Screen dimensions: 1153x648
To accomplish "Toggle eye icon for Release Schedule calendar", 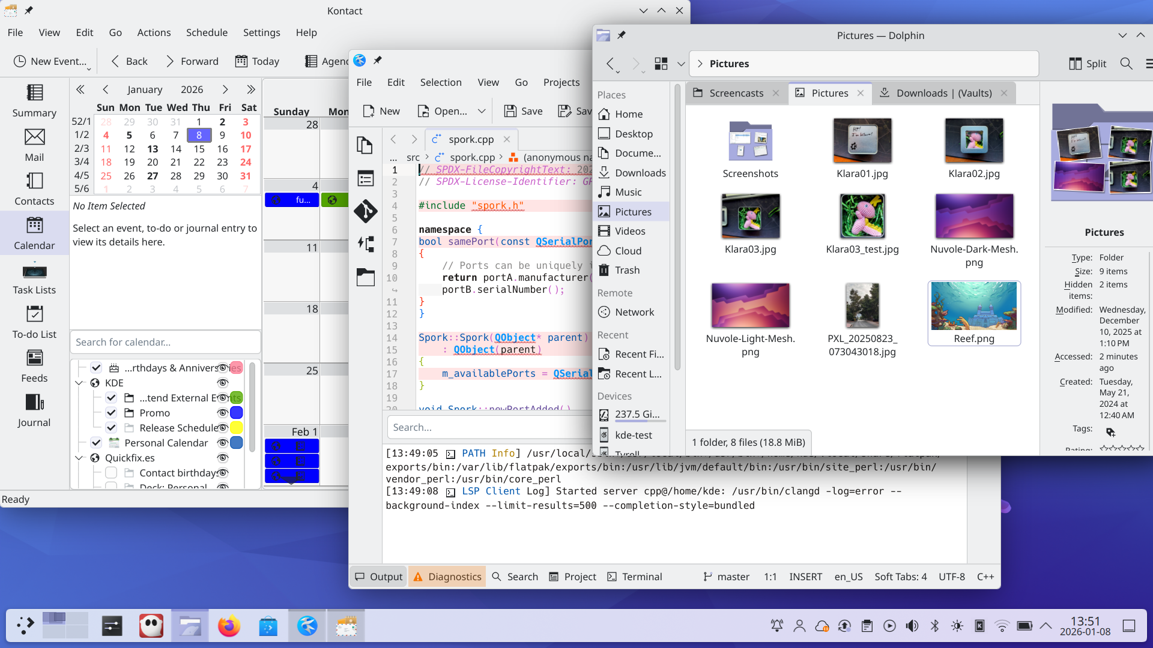I will point(222,428).
